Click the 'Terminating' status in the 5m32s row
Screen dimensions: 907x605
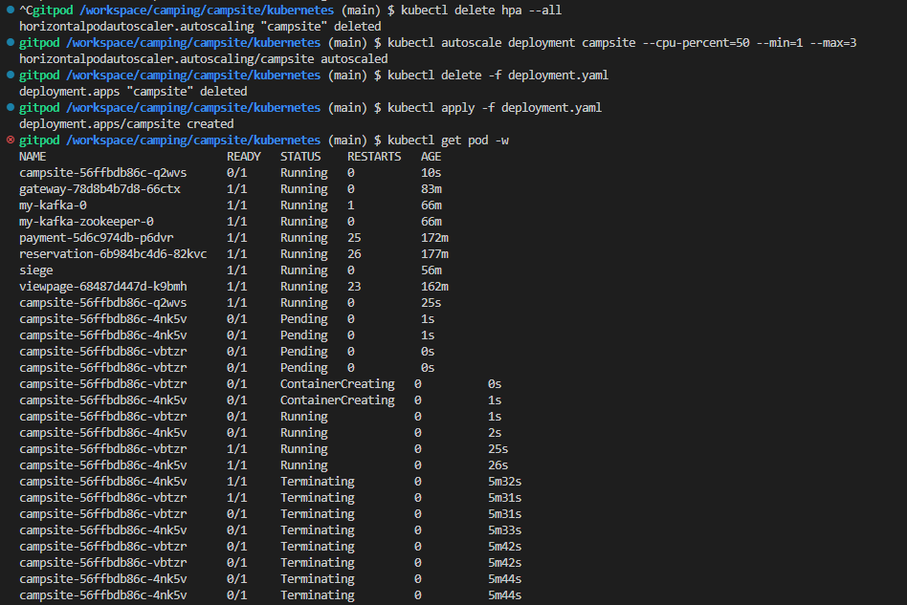(x=317, y=482)
